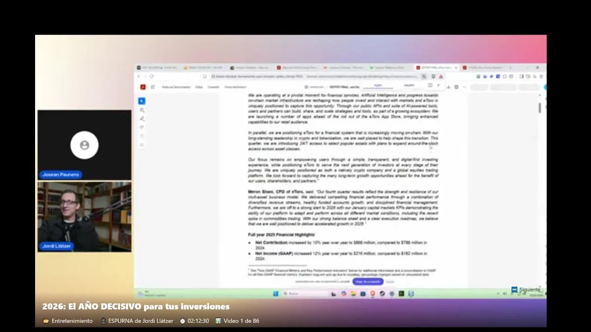Viewport: 591px width, 332px height.
Task: Click the 'Full year 2025 Financial Highlights' heading
Action: click(x=282, y=235)
